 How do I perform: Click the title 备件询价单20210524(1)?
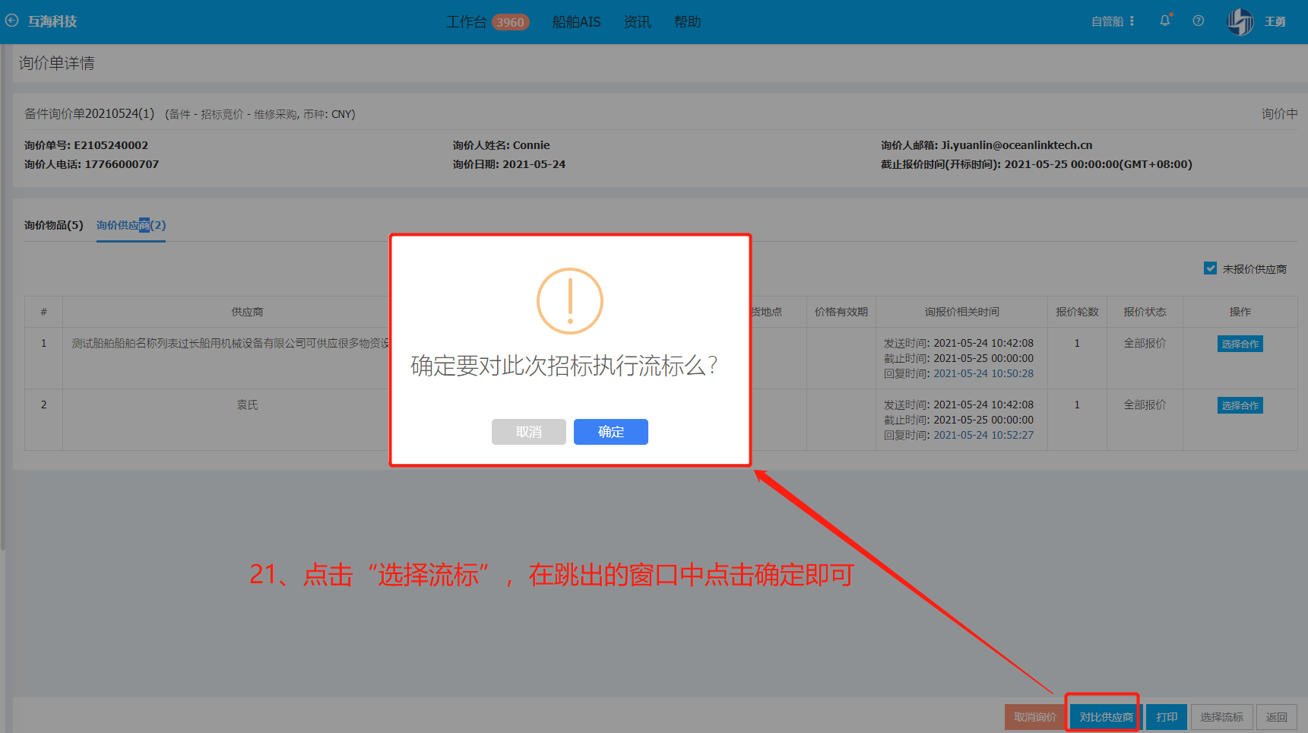point(89,114)
